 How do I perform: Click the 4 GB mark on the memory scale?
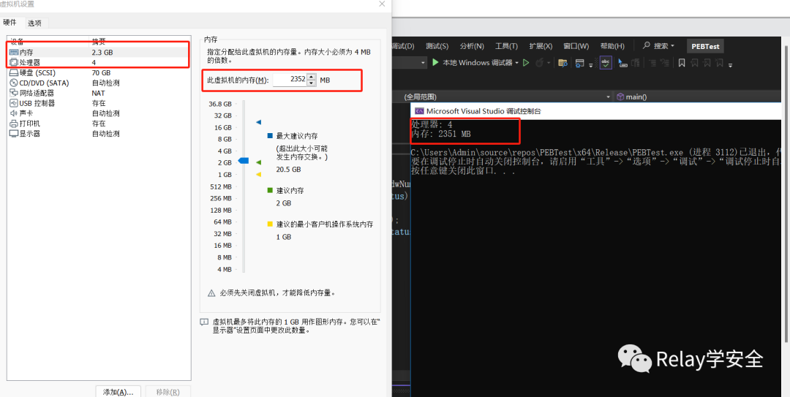point(225,151)
